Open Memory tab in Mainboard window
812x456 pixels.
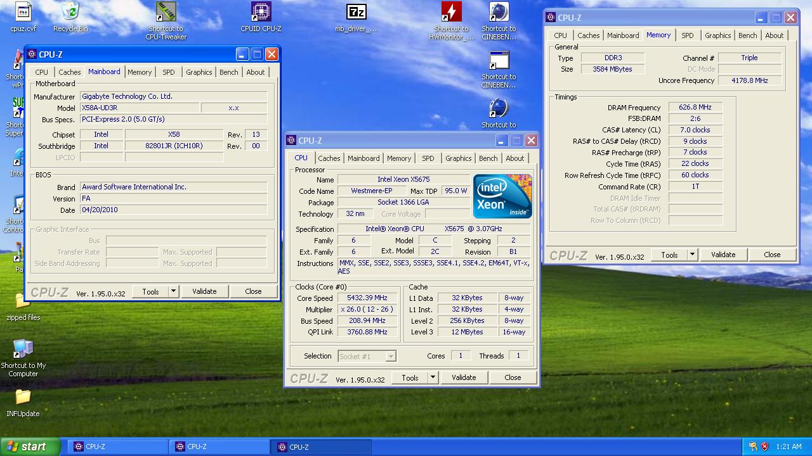(x=140, y=72)
